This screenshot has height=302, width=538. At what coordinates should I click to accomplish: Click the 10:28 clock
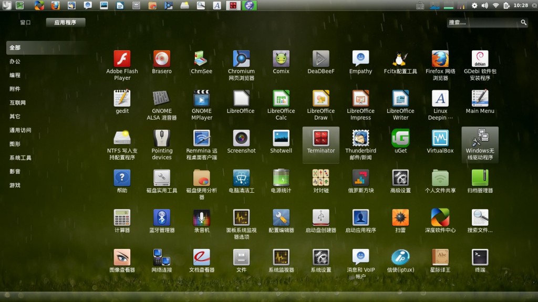[x=521, y=5]
